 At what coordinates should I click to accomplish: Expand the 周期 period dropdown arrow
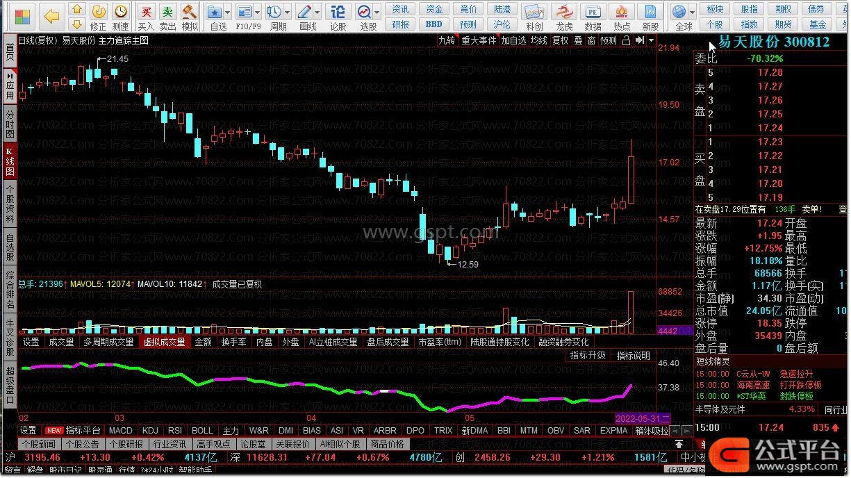[x=286, y=13]
